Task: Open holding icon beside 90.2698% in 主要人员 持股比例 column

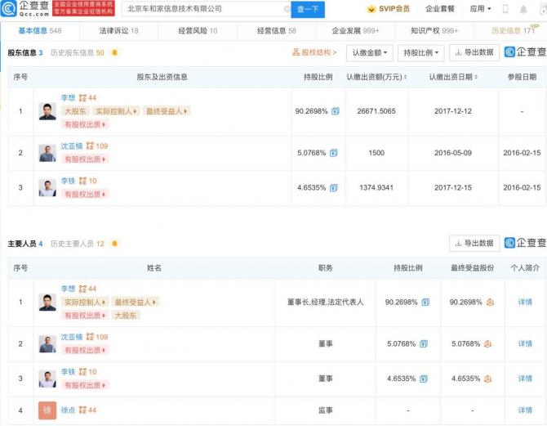Action: pyautogui.click(x=425, y=303)
